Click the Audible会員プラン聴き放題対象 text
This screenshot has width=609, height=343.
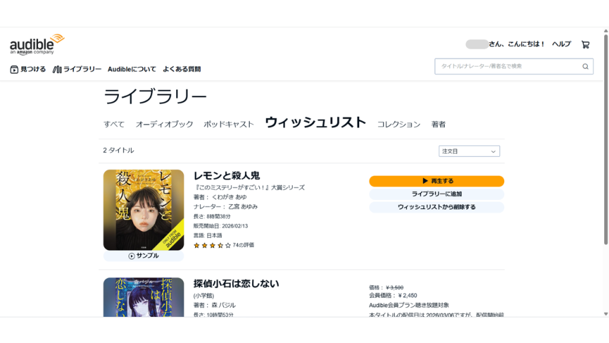pos(409,305)
